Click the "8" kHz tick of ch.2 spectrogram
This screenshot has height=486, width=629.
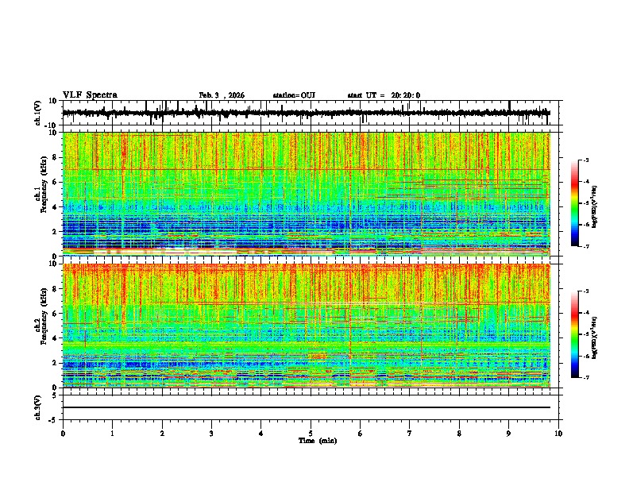(x=55, y=289)
